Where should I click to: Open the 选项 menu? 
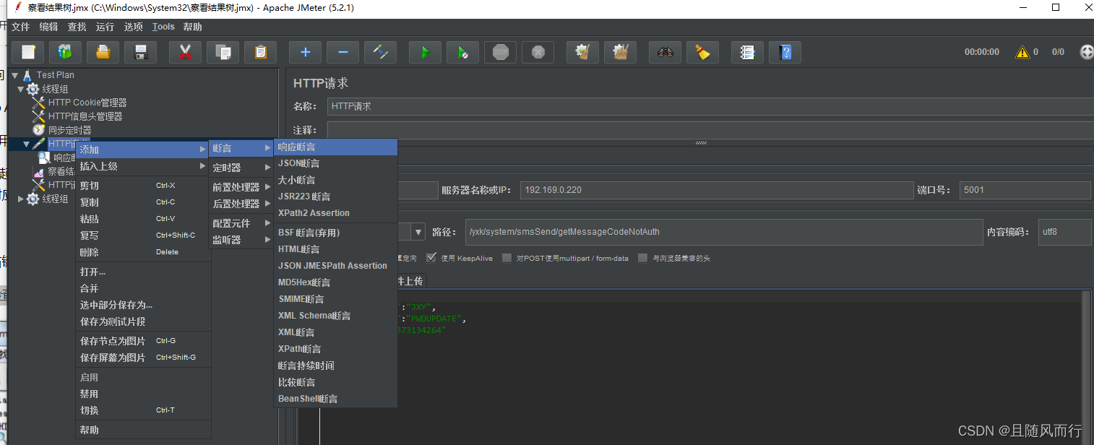(x=134, y=27)
